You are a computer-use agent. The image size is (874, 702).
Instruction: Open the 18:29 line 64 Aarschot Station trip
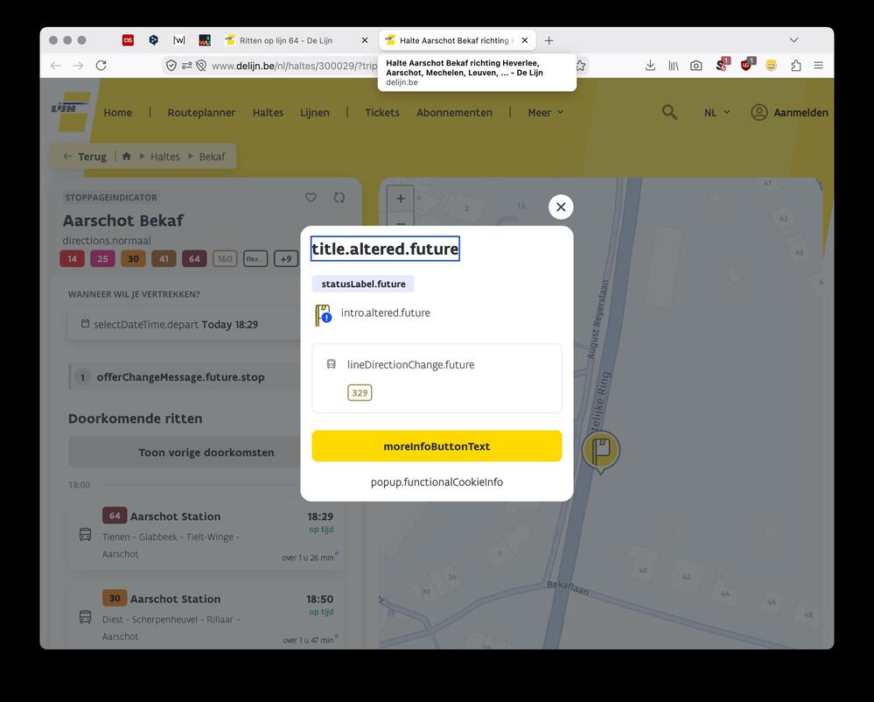tap(206, 535)
